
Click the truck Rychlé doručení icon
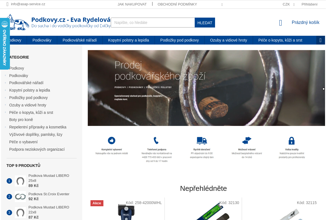(202, 141)
